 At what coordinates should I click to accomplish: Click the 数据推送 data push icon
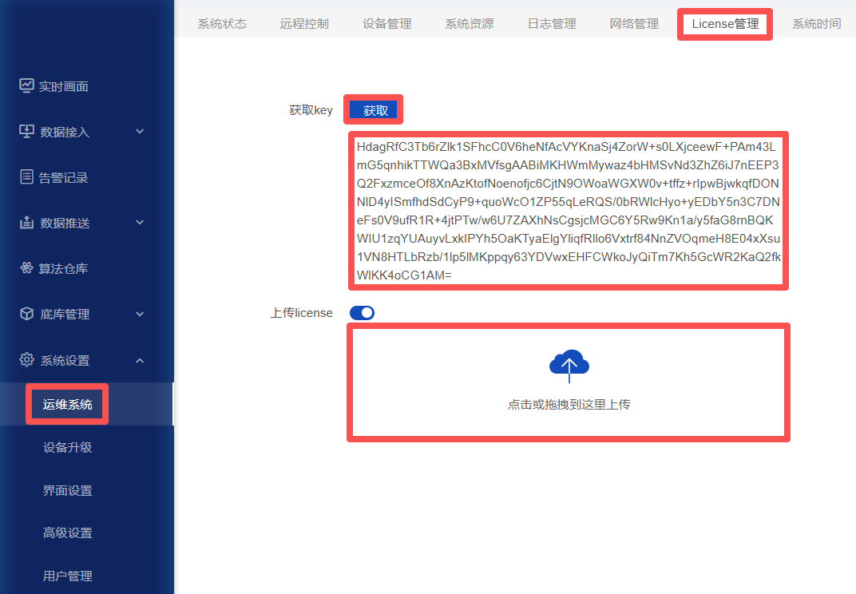click(x=27, y=223)
